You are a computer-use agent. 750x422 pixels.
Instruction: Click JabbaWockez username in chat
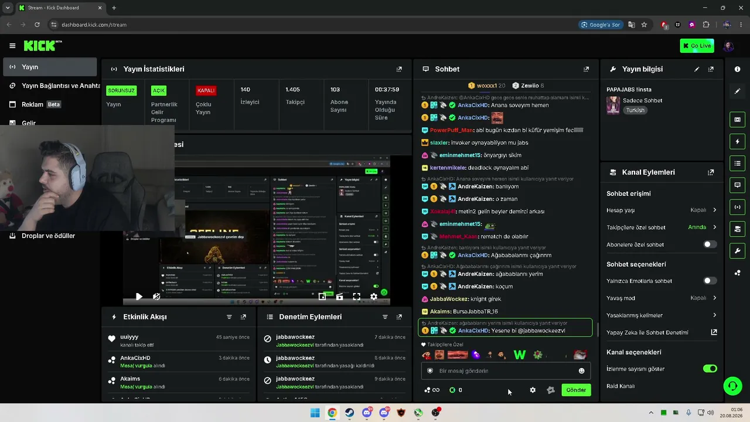coord(449,299)
